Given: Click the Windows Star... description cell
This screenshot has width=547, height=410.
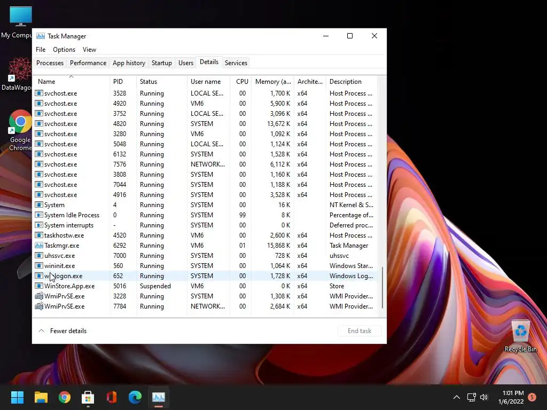Looking at the screenshot, I should pyautogui.click(x=351, y=265).
